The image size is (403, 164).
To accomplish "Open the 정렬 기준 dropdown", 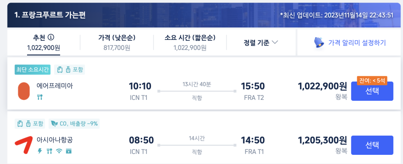I will point(261,42).
